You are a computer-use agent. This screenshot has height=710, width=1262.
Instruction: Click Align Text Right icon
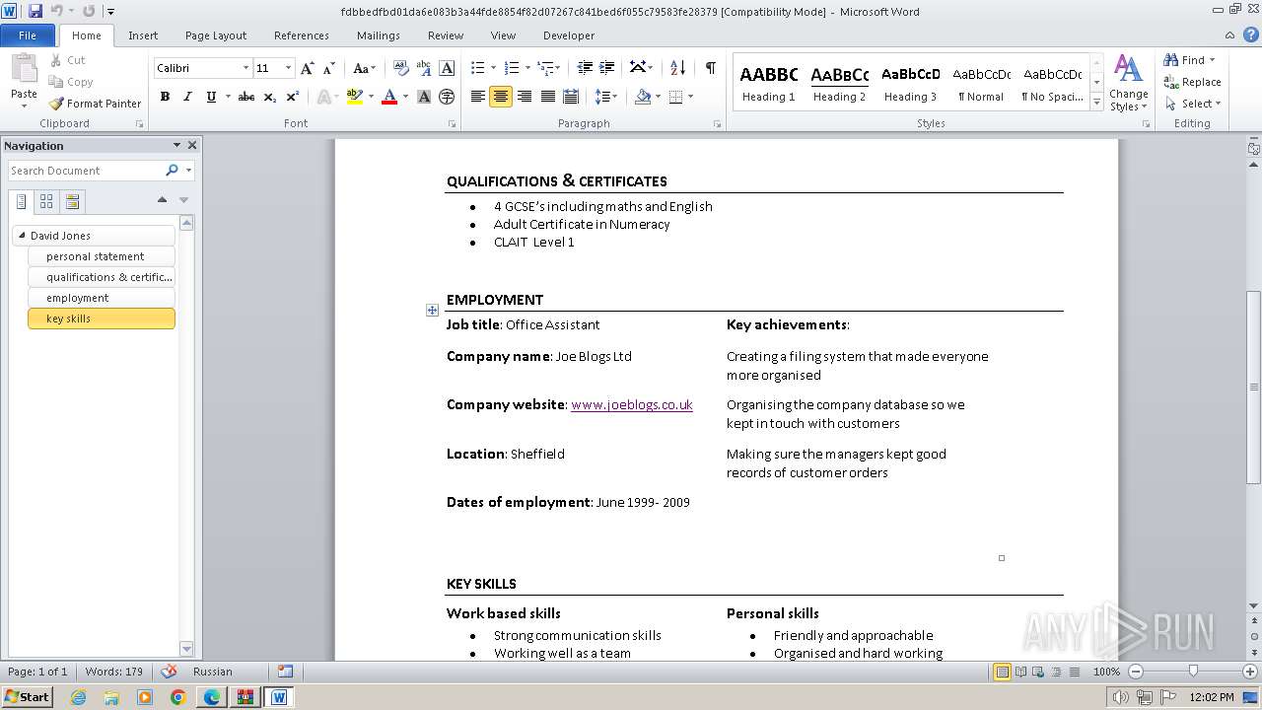tap(525, 97)
